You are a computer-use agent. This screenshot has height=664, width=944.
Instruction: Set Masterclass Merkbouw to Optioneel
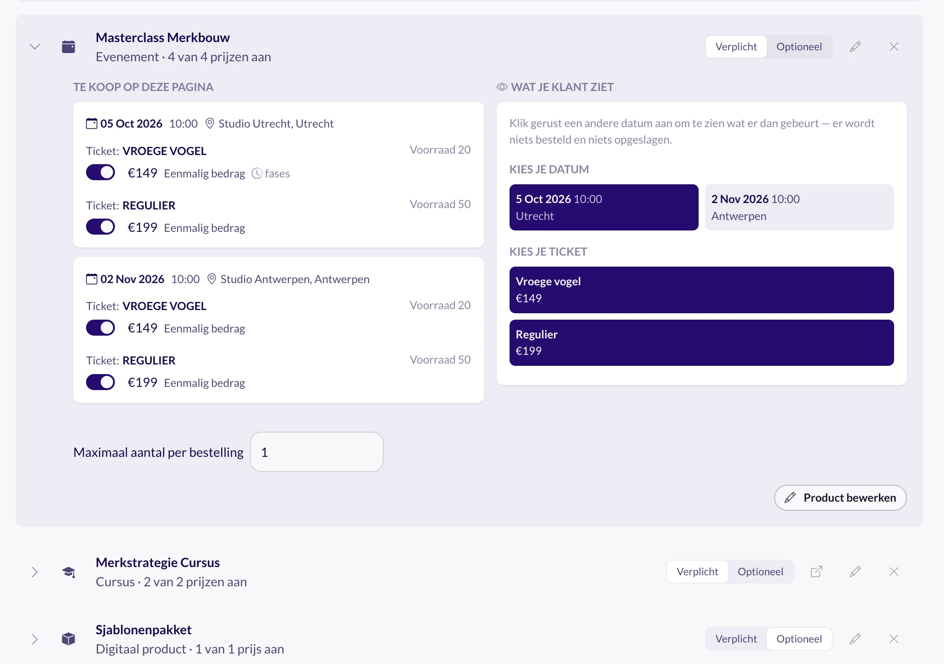coord(799,47)
